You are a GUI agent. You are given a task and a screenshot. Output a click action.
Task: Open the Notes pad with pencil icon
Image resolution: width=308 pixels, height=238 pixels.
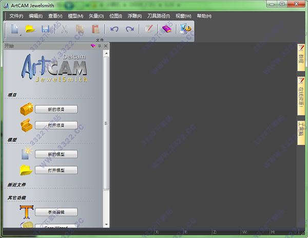(x=149, y=29)
